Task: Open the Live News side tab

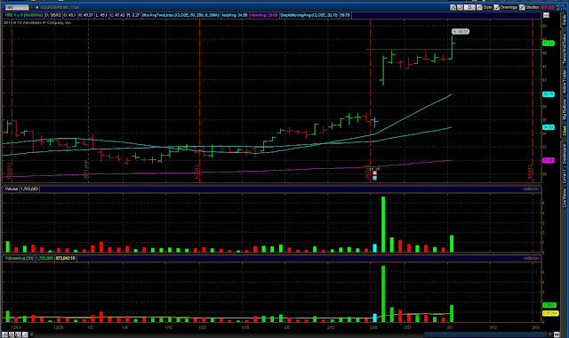Action: [565, 197]
